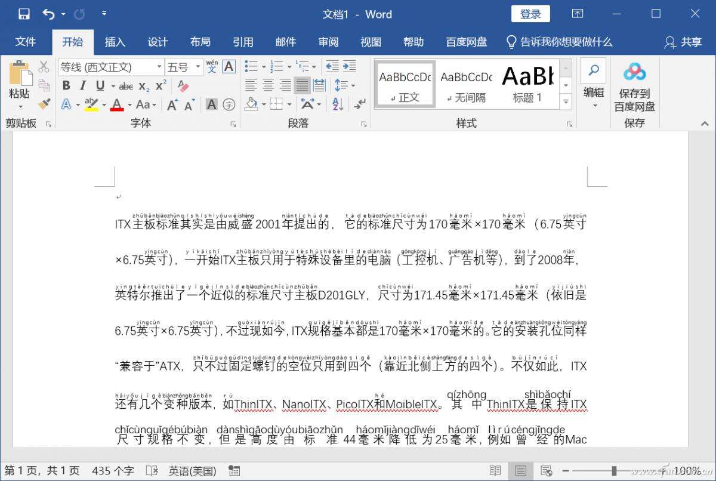The width and height of the screenshot is (716, 481).
Task: Open the Asian Layout (Chinese typography) menu
Action: [x=310, y=104]
